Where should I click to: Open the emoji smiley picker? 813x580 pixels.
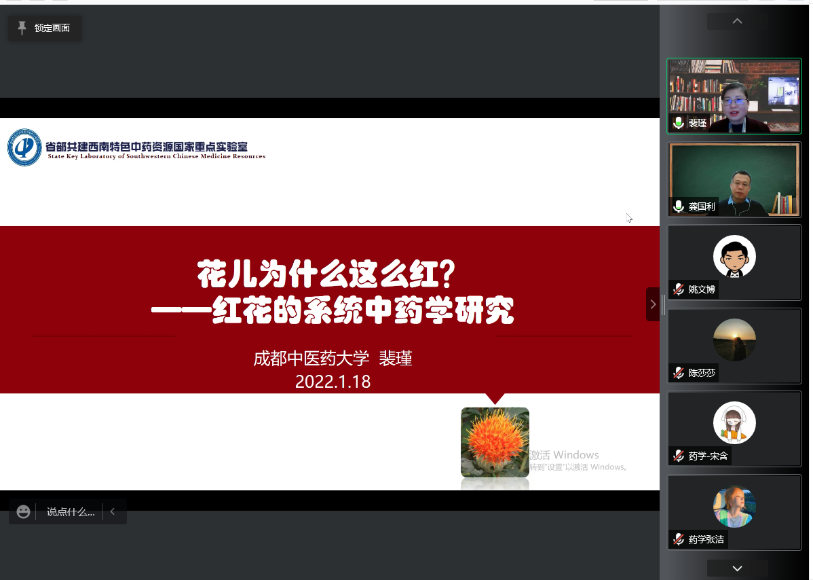pyautogui.click(x=24, y=512)
